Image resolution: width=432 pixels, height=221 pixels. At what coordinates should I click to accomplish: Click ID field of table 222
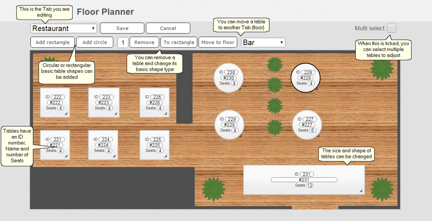click(57, 97)
